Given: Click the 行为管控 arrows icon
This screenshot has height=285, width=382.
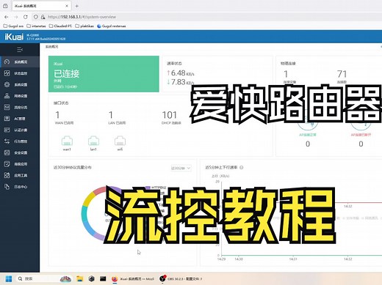Looking at the screenshot, I should pos(7,141).
